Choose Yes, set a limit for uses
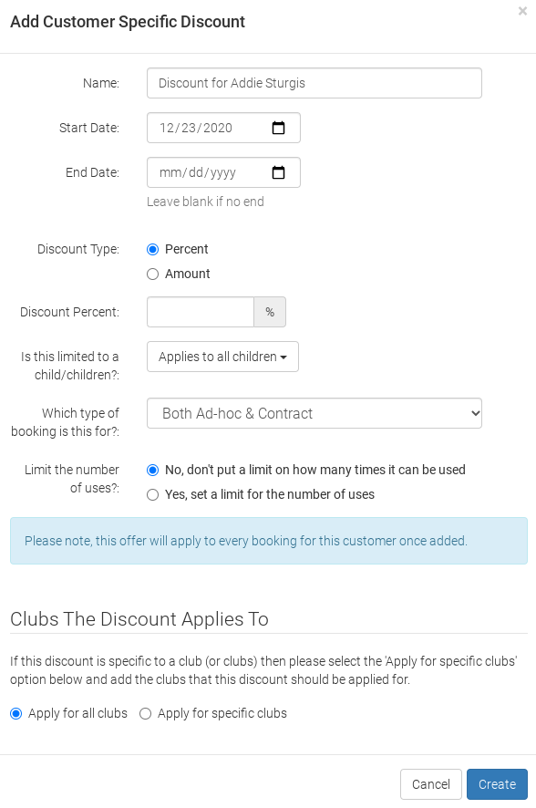Screen dimensions: 536x808 click(x=152, y=494)
